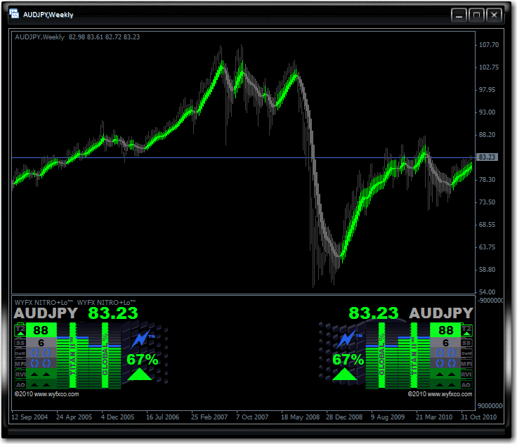Viewport: 517px width, 444px height.
Task: Click the green up triangle under left 67%
Action: 140,374
